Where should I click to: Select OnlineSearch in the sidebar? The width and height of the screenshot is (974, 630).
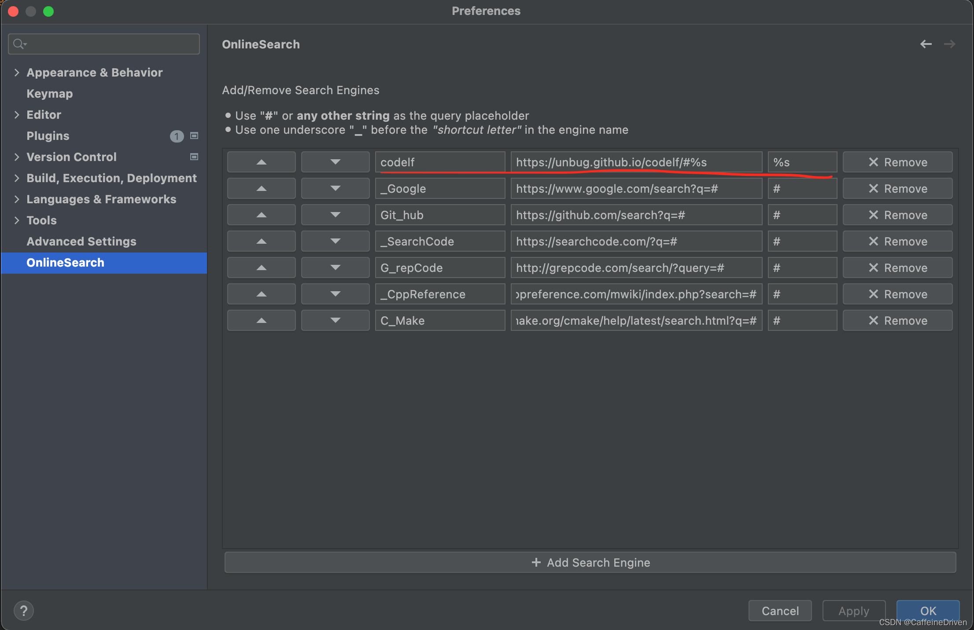tap(104, 263)
